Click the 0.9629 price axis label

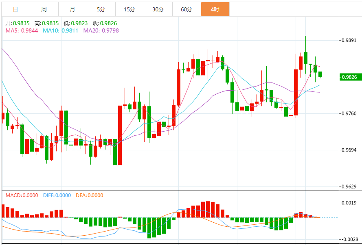pyautogui.click(x=349, y=186)
